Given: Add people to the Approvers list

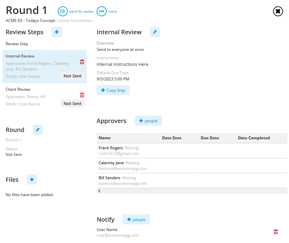Looking at the screenshot, I should tap(148, 121).
